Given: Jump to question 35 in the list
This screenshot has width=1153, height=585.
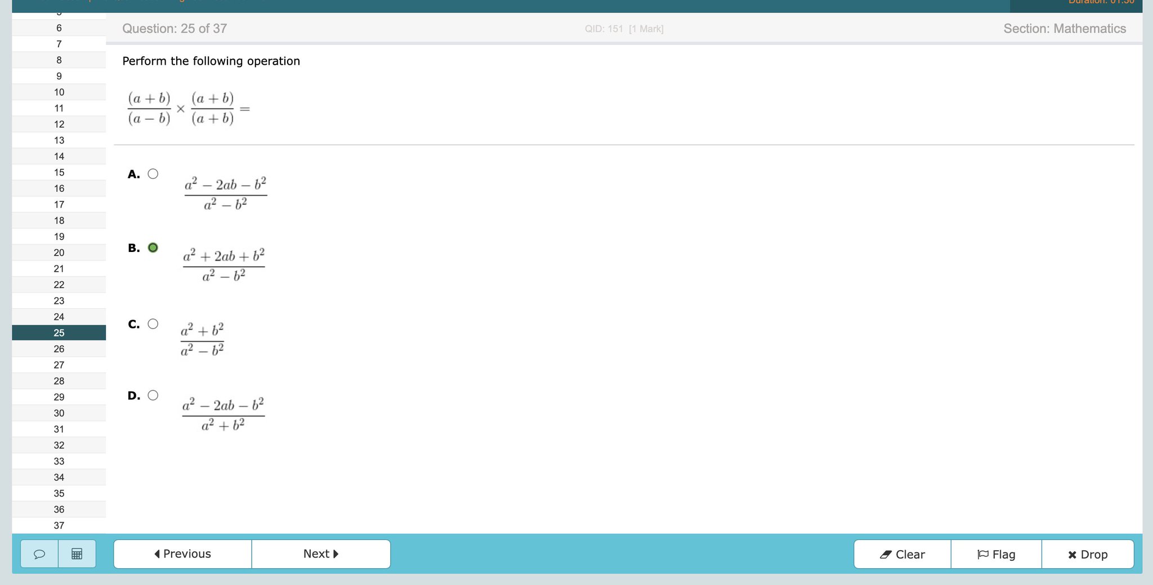Looking at the screenshot, I should click(59, 493).
